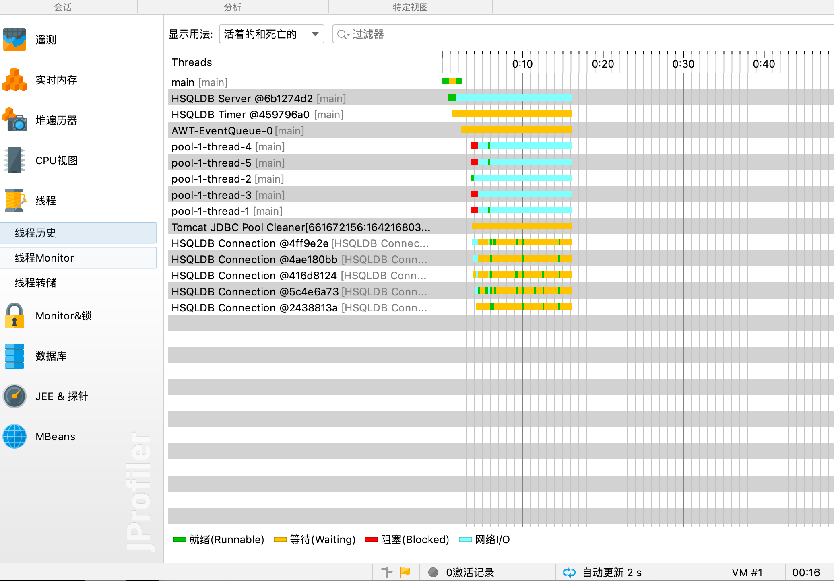
Task: Open the 显示用法 dropdown 活着的和死亡的
Action: click(271, 34)
